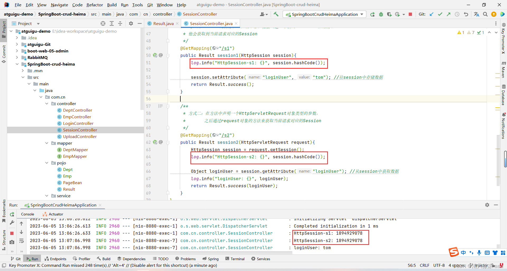Toggle Key Promoter X tool window
This screenshot has width=507, height=271.
point(504,38)
